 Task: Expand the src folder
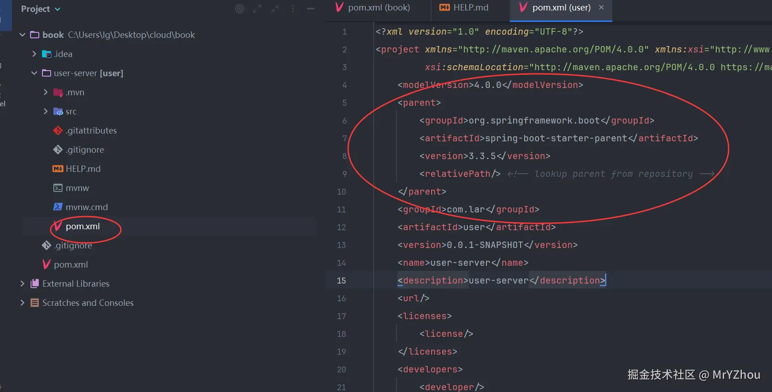45,111
